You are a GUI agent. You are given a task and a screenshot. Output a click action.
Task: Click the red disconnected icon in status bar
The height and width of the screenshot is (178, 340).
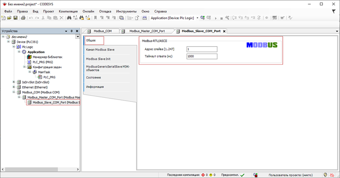pyautogui.click(x=332, y=175)
